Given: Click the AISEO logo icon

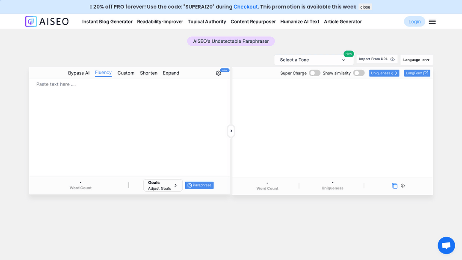Looking at the screenshot, I should point(31,21).
